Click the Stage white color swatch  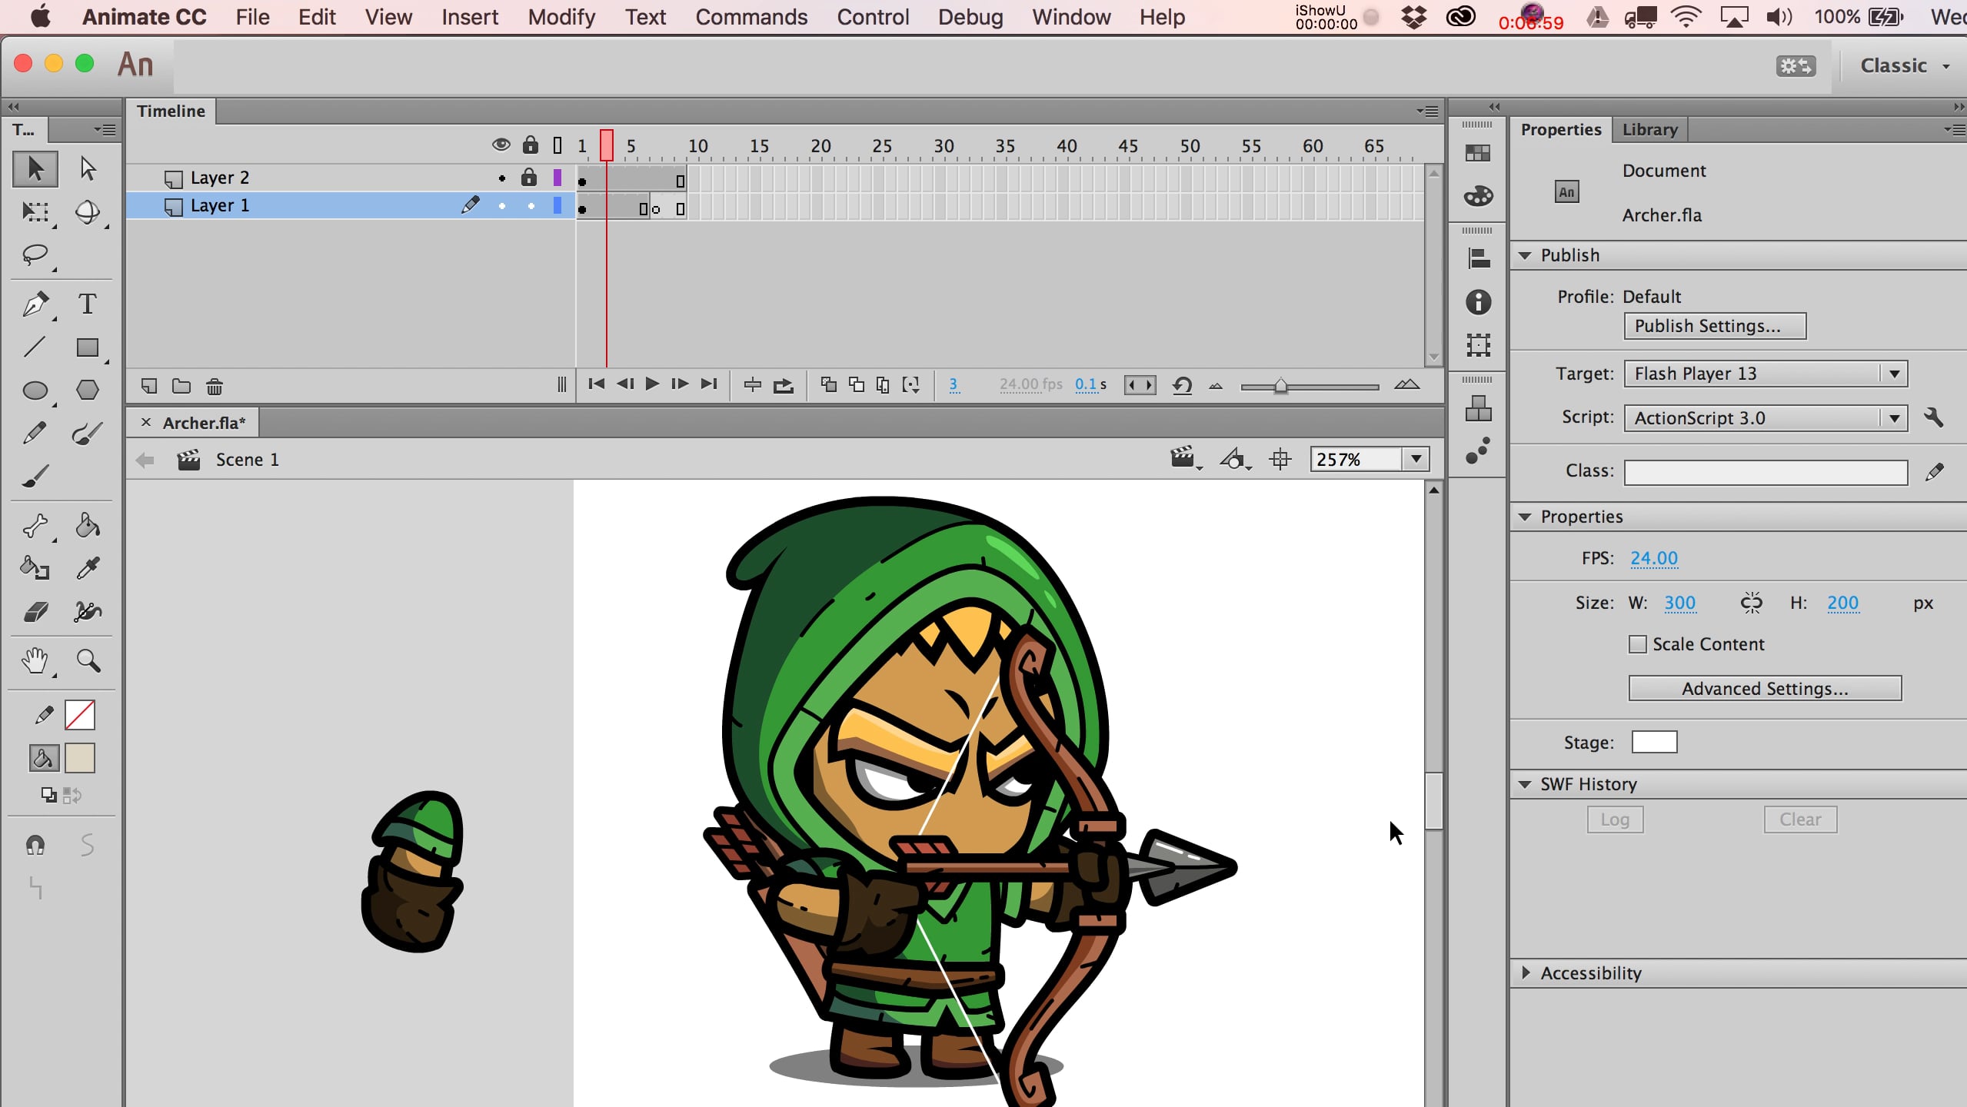[1653, 740]
